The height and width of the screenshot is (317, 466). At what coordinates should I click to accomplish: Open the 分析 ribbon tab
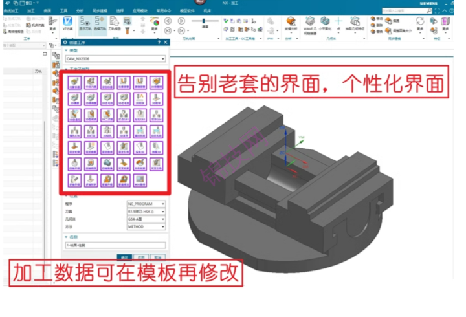pyautogui.click(x=80, y=11)
